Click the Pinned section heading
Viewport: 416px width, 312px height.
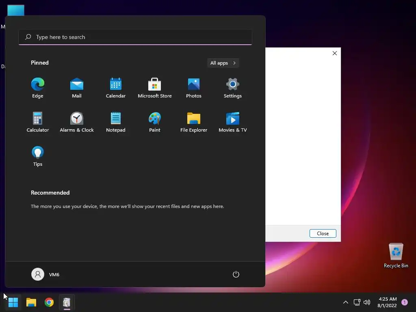click(40, 63)
